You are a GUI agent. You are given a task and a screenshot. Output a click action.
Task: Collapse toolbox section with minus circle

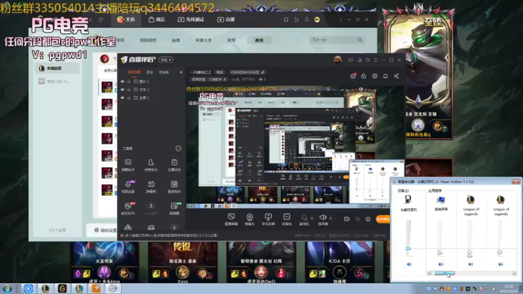pyautogui.click(x=178, y=148)
